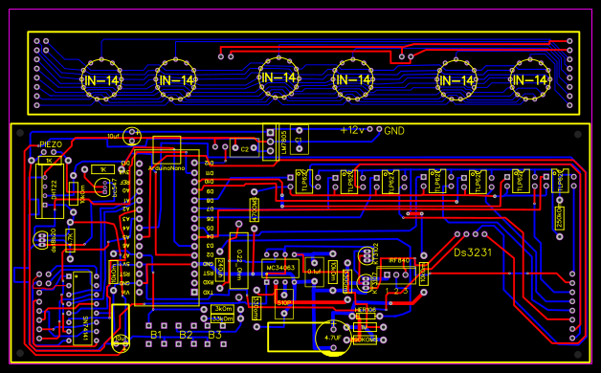Select the SN74141 driver chip
The height and width of the screenshot is (373, 601).
click(82, 309)
